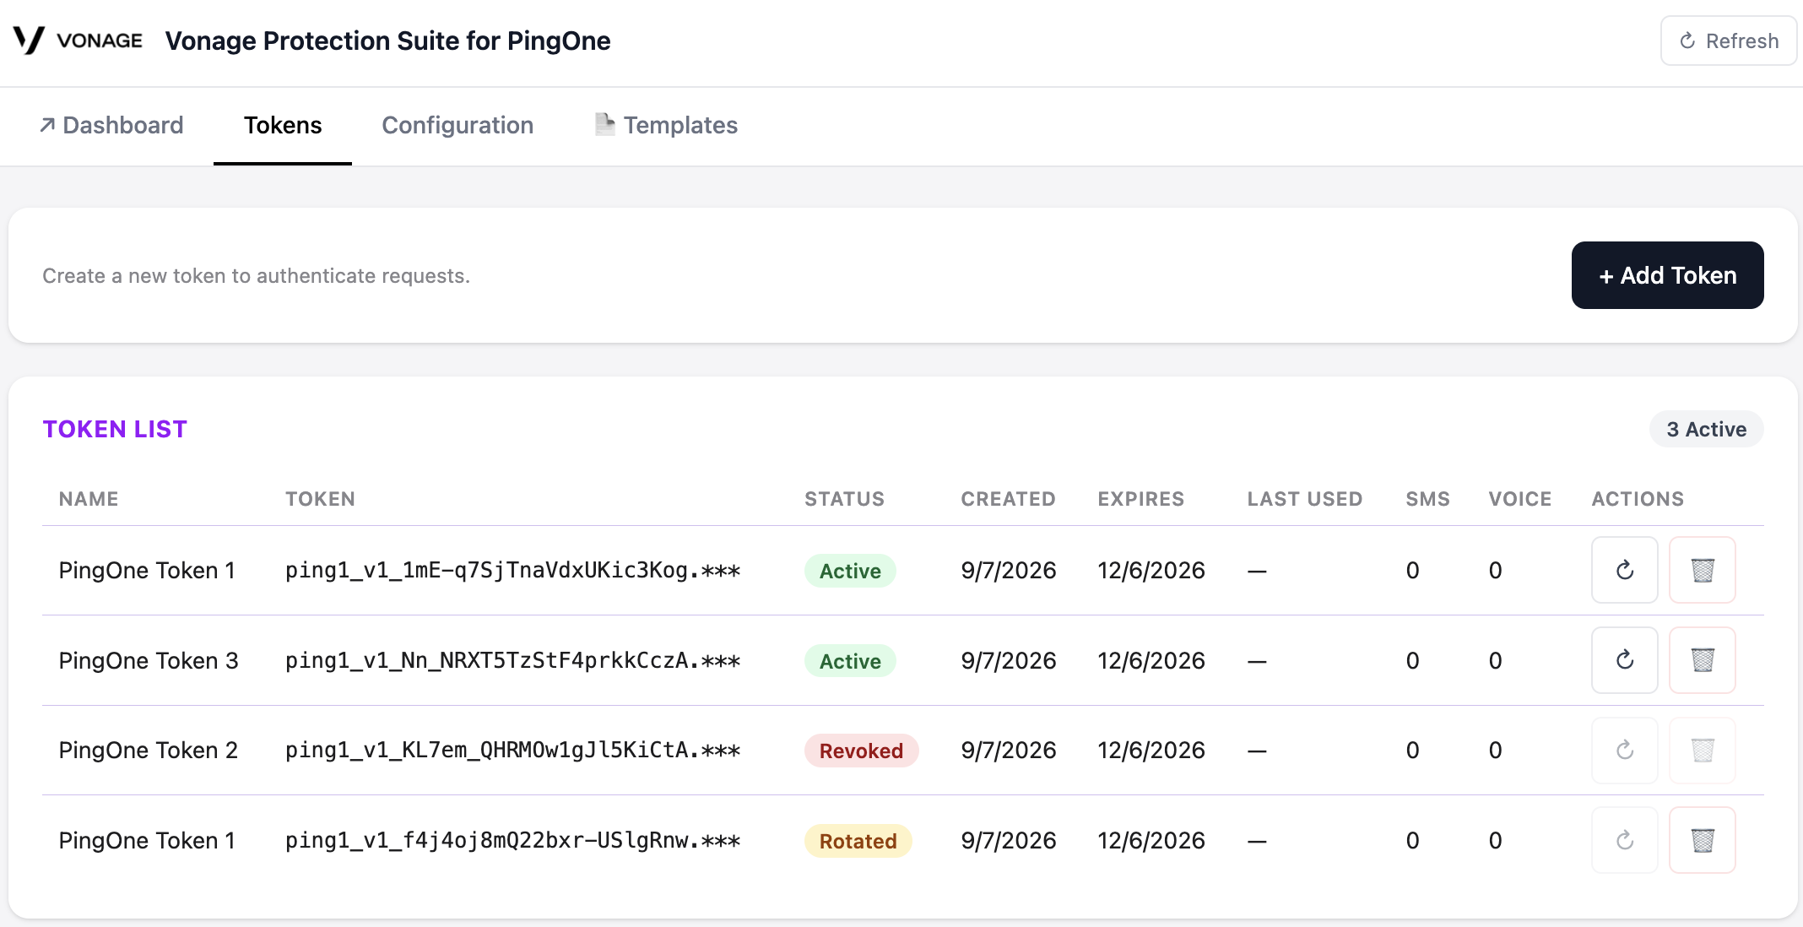Select token string ping1_v1_f4j4oj8mQ22bxr-USlgRnw
This screenshot has width=1803, height=927.
512,840
